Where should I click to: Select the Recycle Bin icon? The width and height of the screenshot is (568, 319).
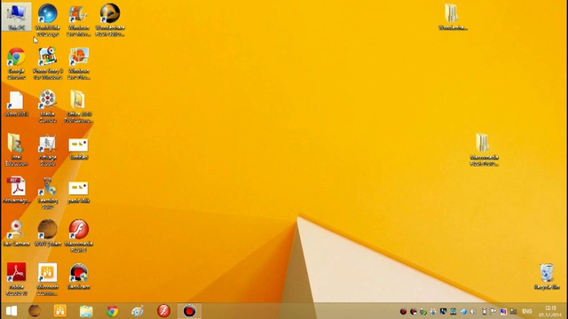tap(547, 276)
